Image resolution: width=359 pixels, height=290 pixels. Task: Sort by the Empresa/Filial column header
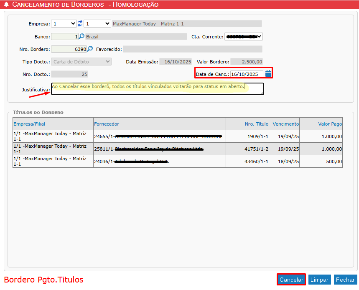[x=29, y=124]
